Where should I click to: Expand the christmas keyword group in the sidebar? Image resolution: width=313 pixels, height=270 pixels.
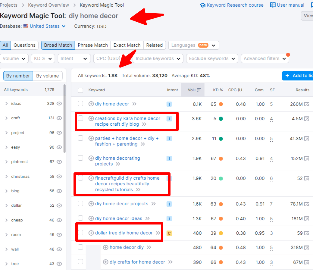[7, 176]
